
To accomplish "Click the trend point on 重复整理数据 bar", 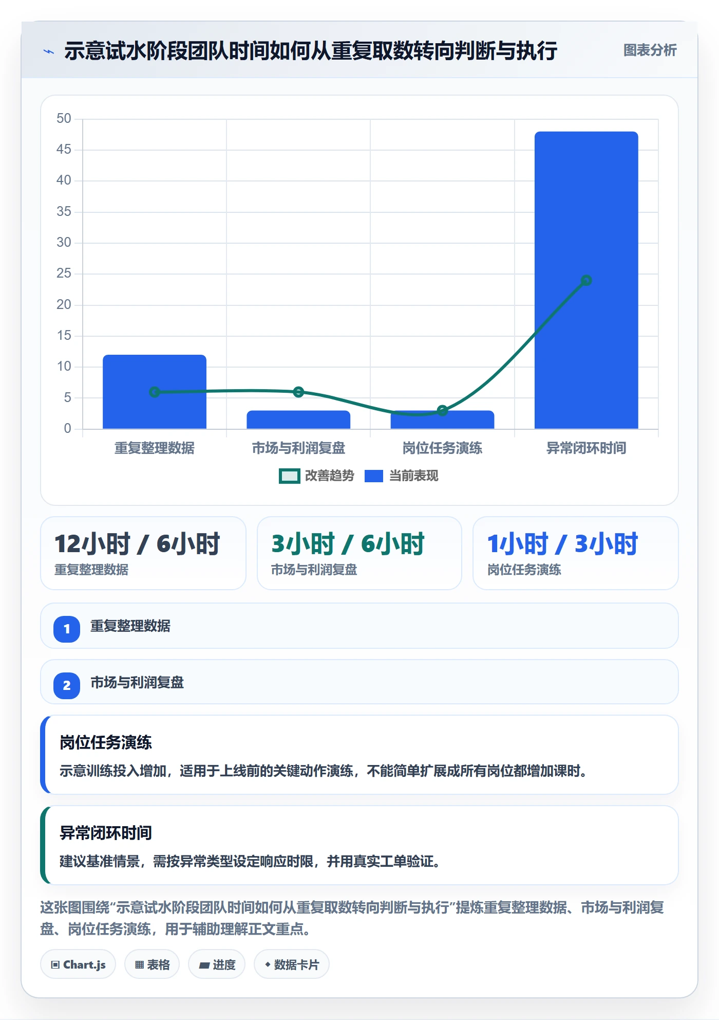I will click(x=155, y=392).
